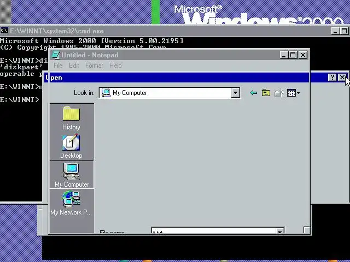
Task: Minimize the Notepad window
Action: 284,55
